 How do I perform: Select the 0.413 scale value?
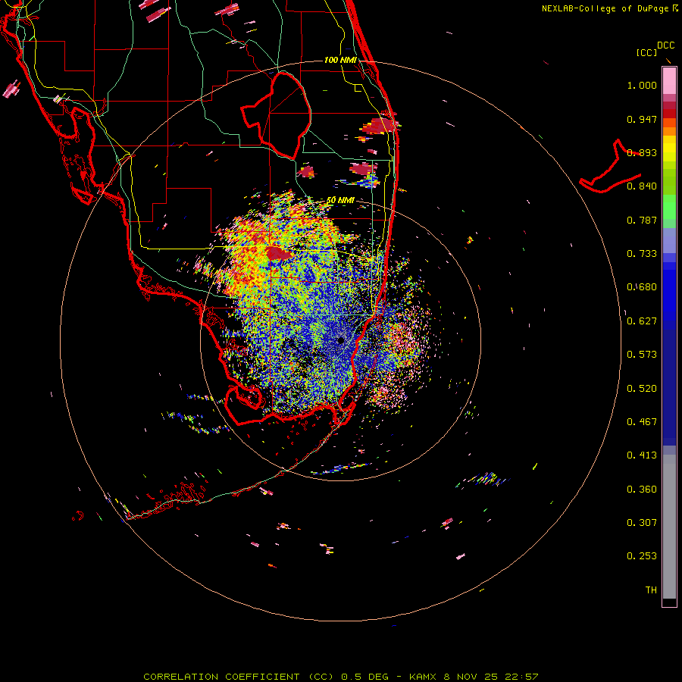(642, 455)
